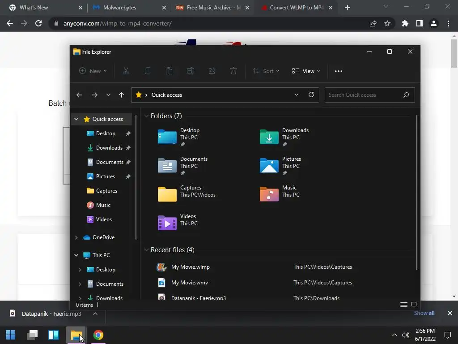
Task: Expand Desktop under This PC
Action: [80, 270]
